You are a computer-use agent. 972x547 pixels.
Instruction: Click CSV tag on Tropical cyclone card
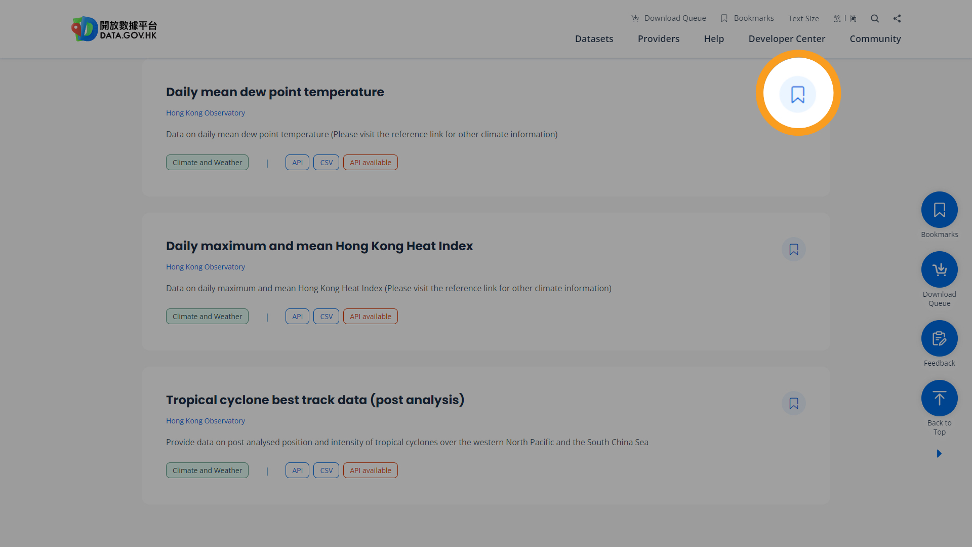click(x=326, y=471)
